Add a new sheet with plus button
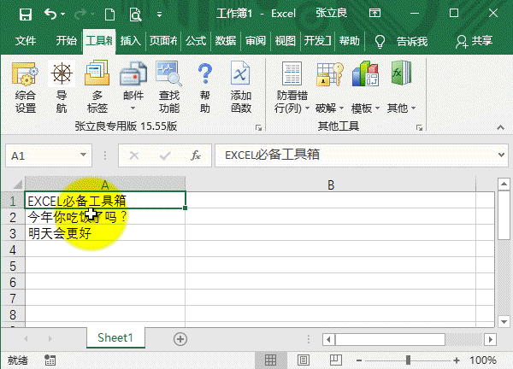This screenshot has height=369, width=513. point(180,338)
